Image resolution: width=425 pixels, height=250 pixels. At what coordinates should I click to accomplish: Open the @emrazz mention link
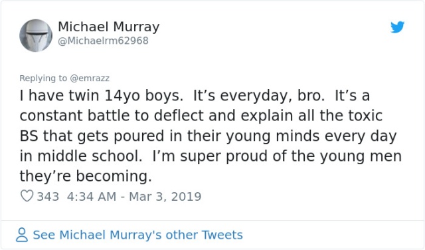(90, 78)
